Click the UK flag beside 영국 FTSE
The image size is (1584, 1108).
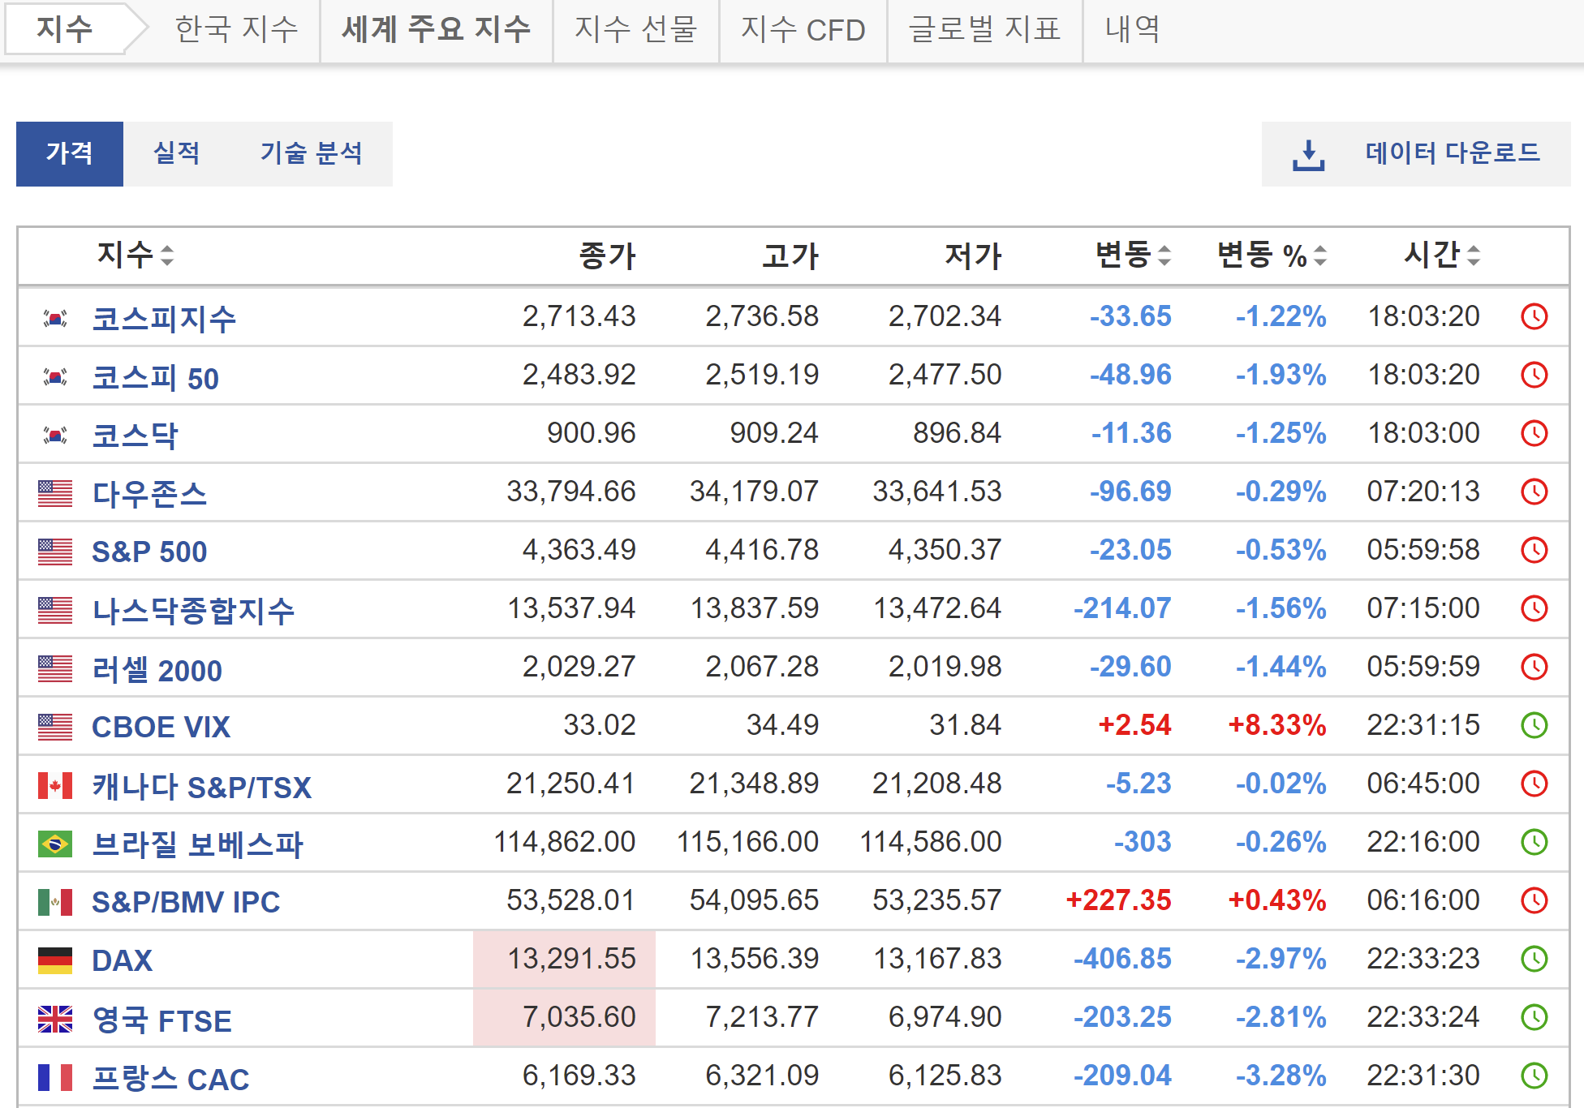[55, 1019]
